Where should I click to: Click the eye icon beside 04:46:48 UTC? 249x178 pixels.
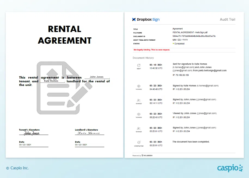(139, 86)
